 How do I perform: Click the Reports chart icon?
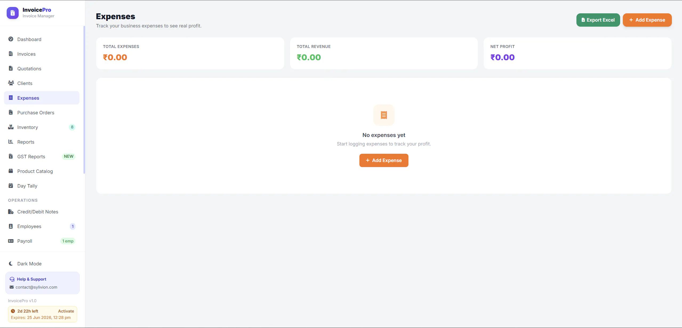click(11, 141)
